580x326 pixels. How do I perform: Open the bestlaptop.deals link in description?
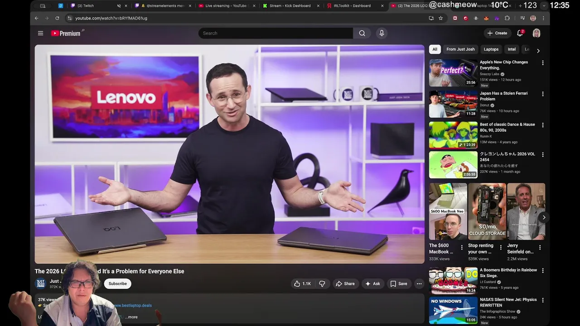(x=132, y=305)
